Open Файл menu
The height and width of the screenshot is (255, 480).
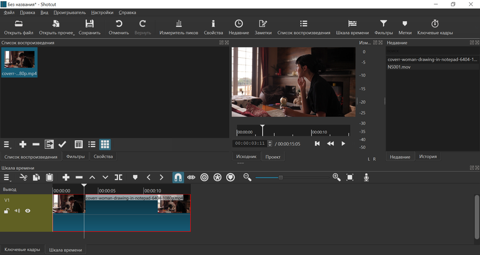click(9, 13)
